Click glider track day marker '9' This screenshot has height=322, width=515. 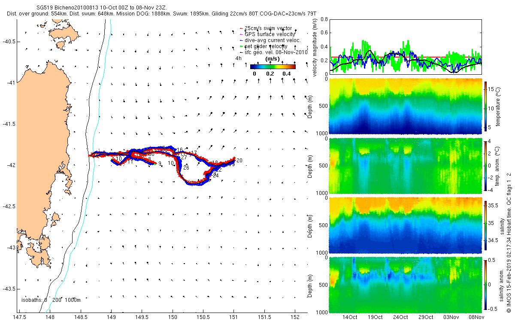coord(160,164)
